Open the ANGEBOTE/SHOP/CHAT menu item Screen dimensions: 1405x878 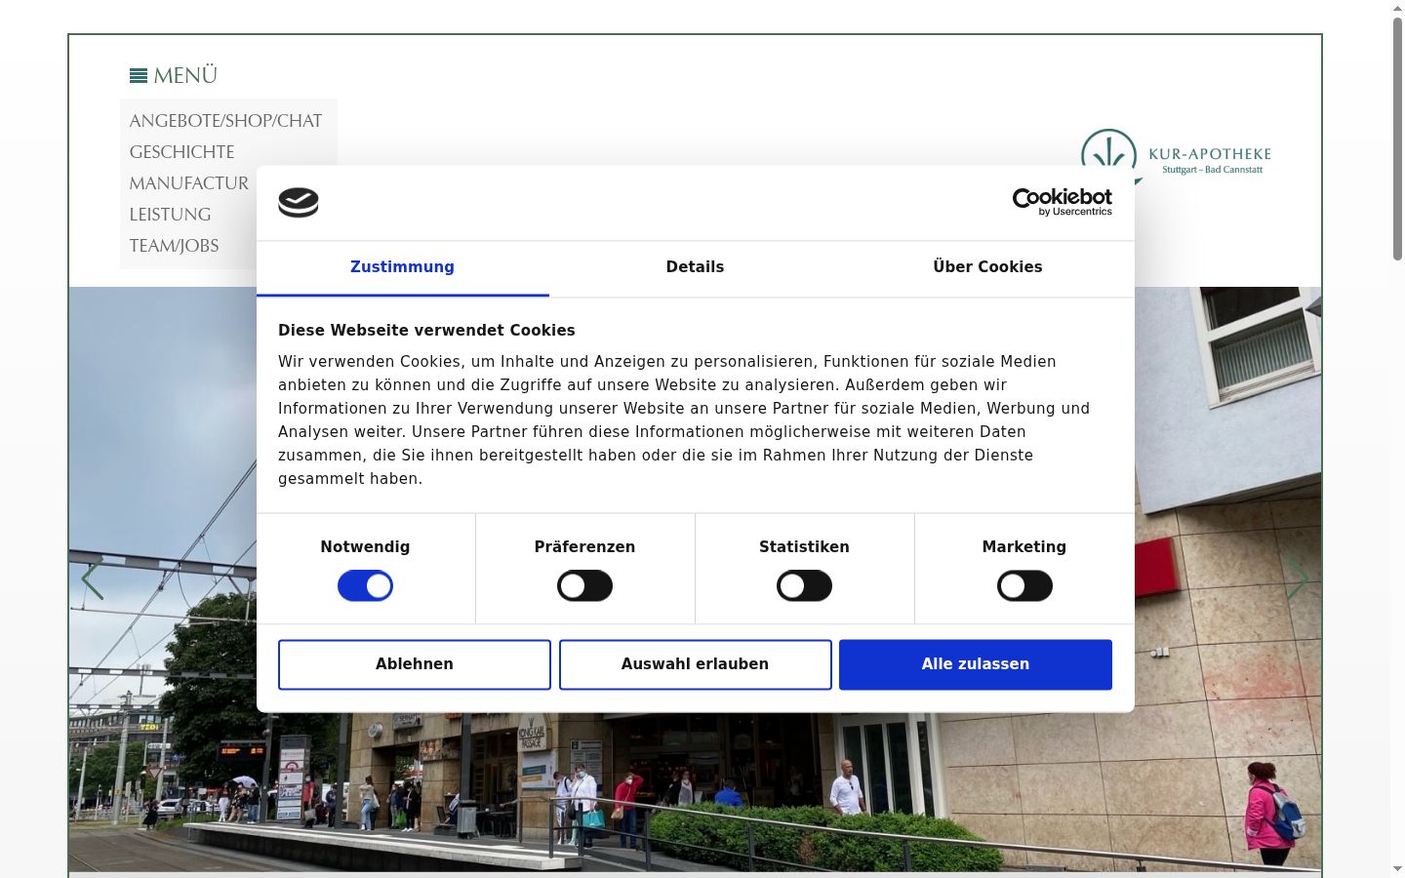225,121
